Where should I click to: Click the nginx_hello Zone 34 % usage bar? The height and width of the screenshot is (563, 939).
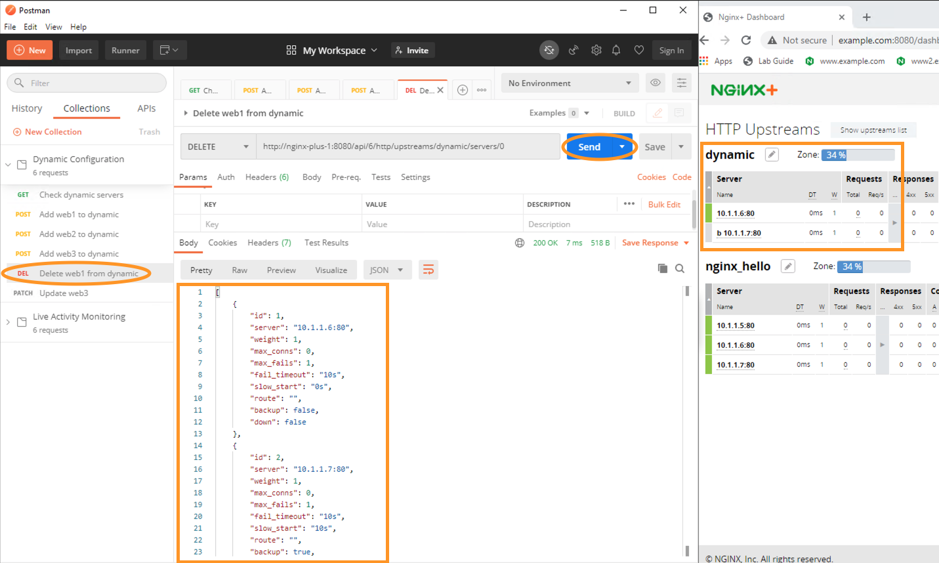pos(873,266)
